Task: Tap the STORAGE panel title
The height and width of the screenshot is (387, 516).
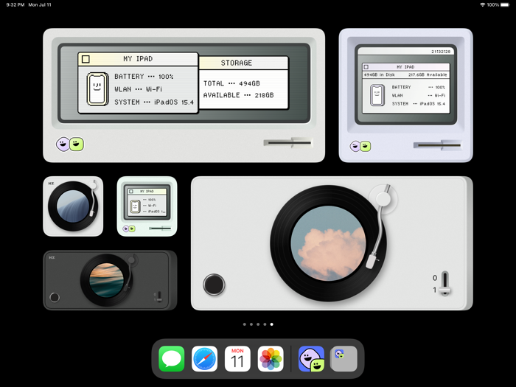Action: click(237, 63)
